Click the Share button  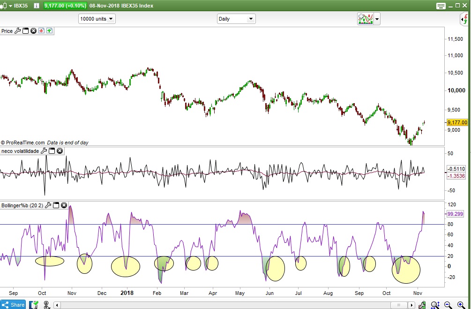[x=13, y=304]
